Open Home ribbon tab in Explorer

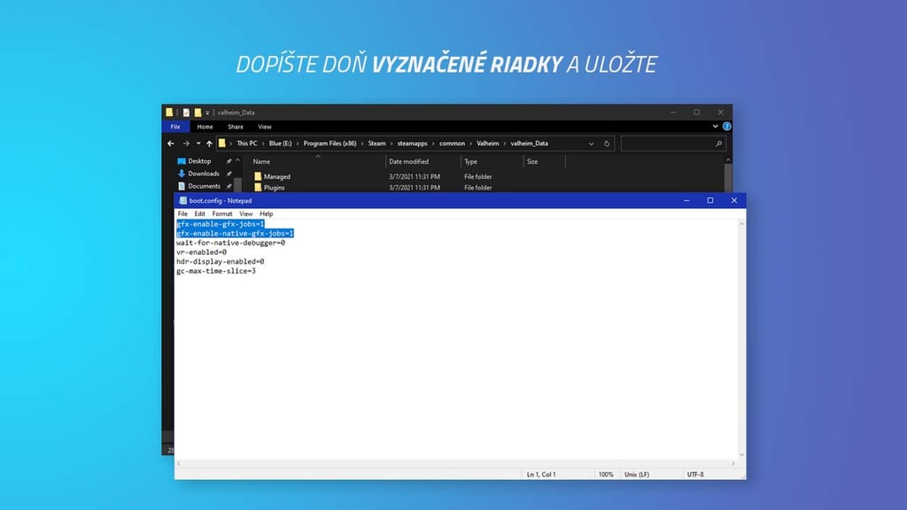pyautogui.click(x=205, y=127)
